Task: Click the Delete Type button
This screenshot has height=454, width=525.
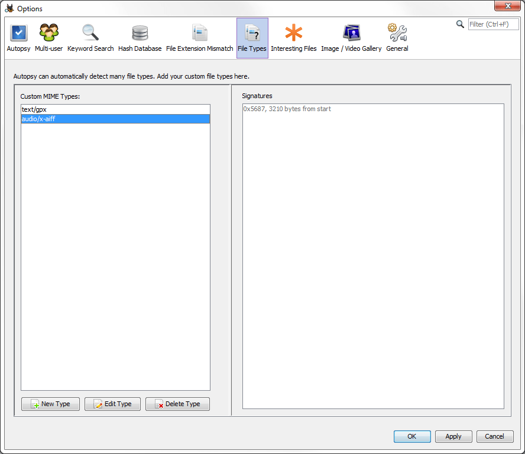Action: click(177, 404)
